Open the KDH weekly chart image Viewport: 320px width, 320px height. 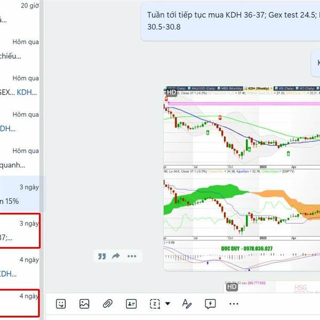pyautogui.click(x=242, y=179)
